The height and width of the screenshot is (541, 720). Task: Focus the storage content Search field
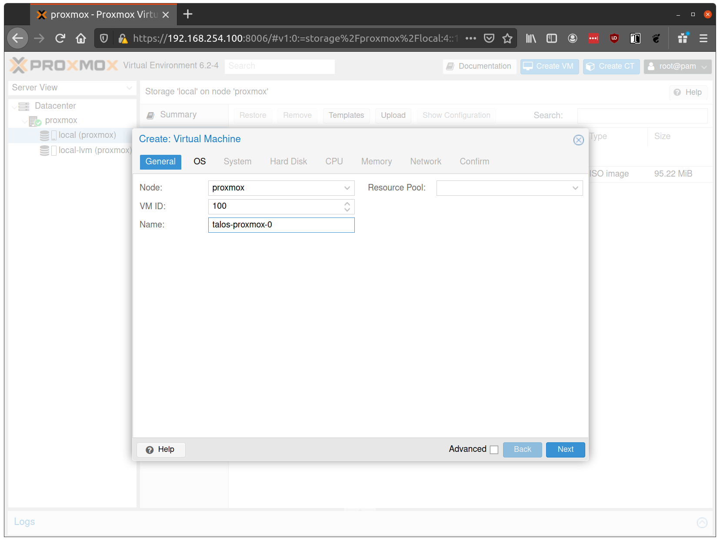(x=642, y=116)
